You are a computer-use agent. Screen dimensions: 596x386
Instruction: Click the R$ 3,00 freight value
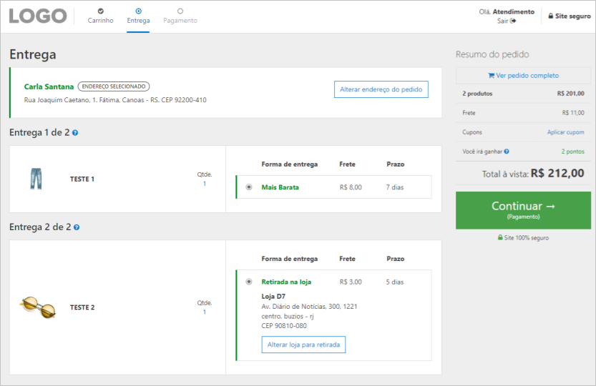tap(351, 282)
